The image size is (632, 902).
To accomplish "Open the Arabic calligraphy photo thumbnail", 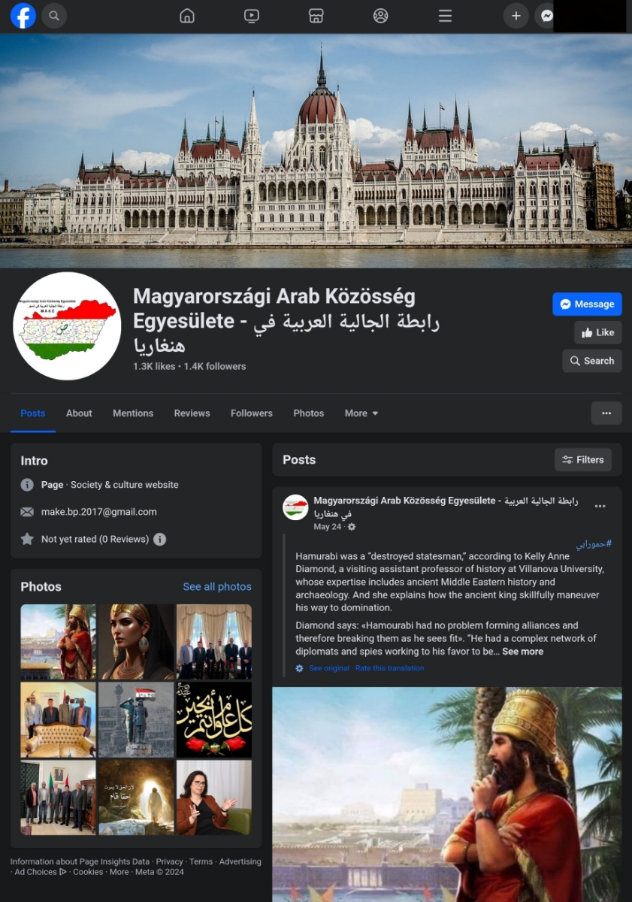I will (214, 719).
